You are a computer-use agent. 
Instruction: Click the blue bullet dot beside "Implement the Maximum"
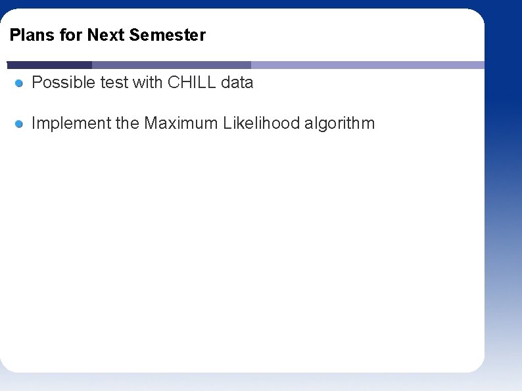[x=19, y=124]
